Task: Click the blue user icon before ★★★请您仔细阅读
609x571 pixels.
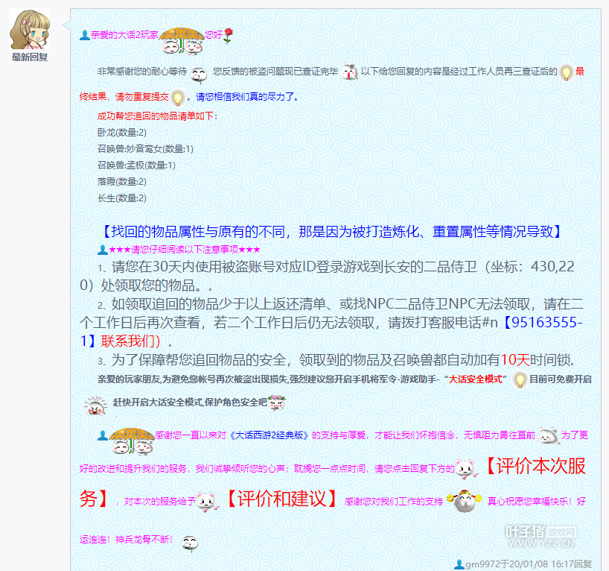Action: (103, 250)
